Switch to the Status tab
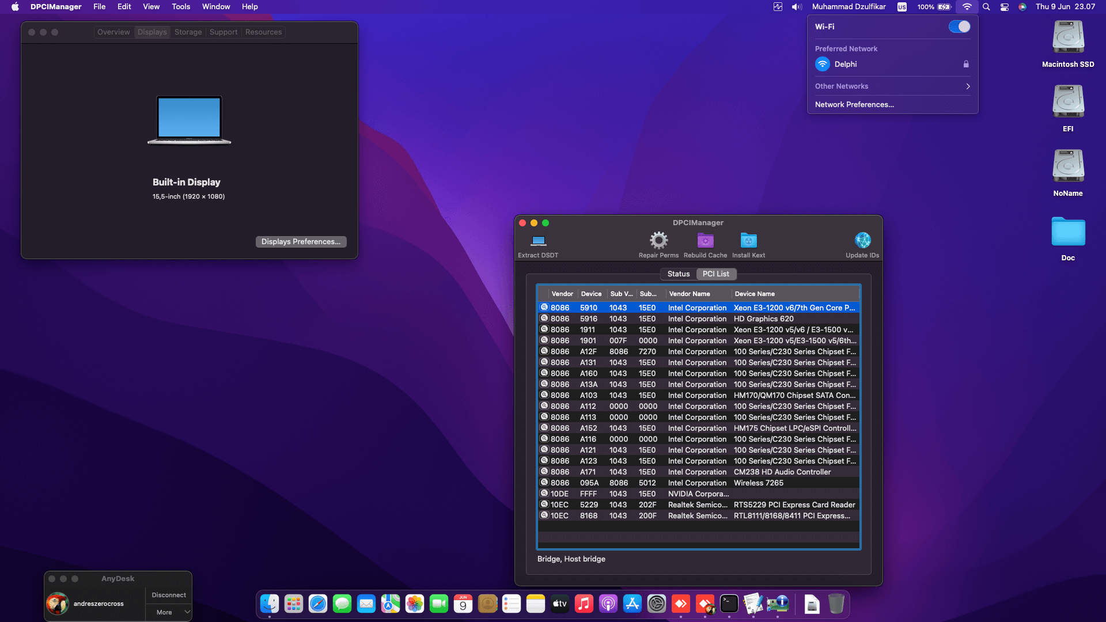 click(x=678, y=274)
